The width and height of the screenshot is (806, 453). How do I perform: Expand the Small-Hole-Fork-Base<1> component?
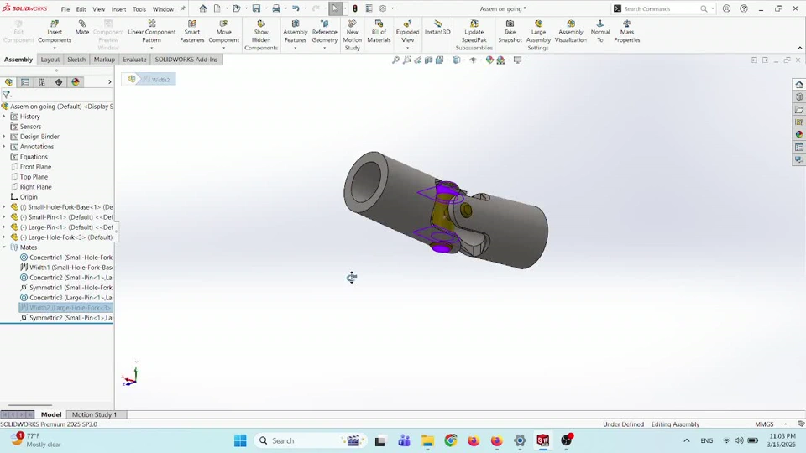[4, 207]
